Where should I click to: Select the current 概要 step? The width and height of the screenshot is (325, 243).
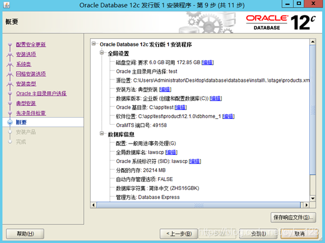pyautogui.click(x=21, y=122)
